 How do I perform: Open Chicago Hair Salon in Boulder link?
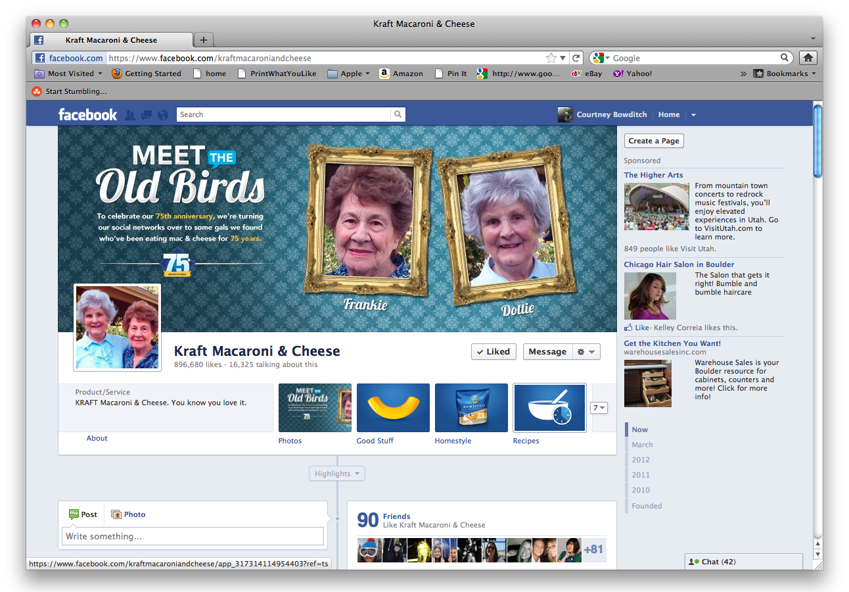(679, 264)
